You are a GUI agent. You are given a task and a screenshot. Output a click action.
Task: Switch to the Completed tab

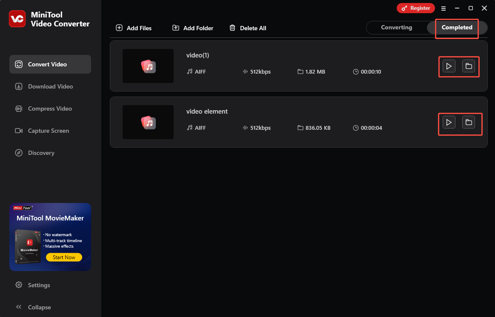click(x=457, y=28)
